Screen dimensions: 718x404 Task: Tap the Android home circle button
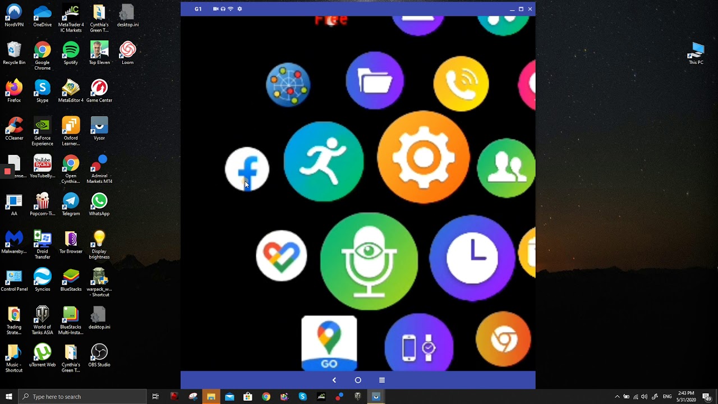358,380
